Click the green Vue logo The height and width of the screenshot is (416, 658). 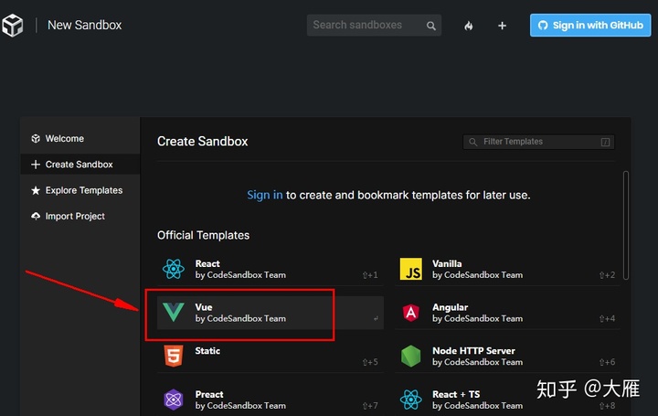[174, 313]
